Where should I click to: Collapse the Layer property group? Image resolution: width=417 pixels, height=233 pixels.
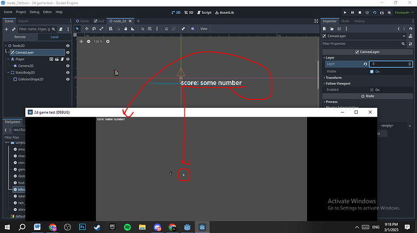324,58
